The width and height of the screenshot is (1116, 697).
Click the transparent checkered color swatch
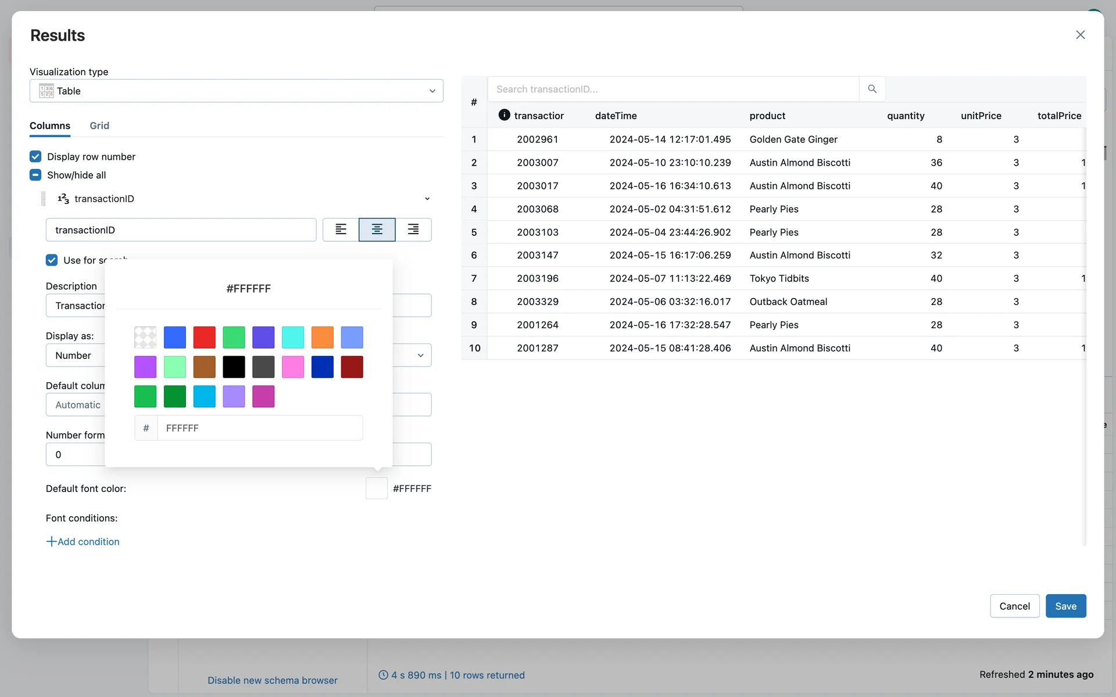[145, 337]
